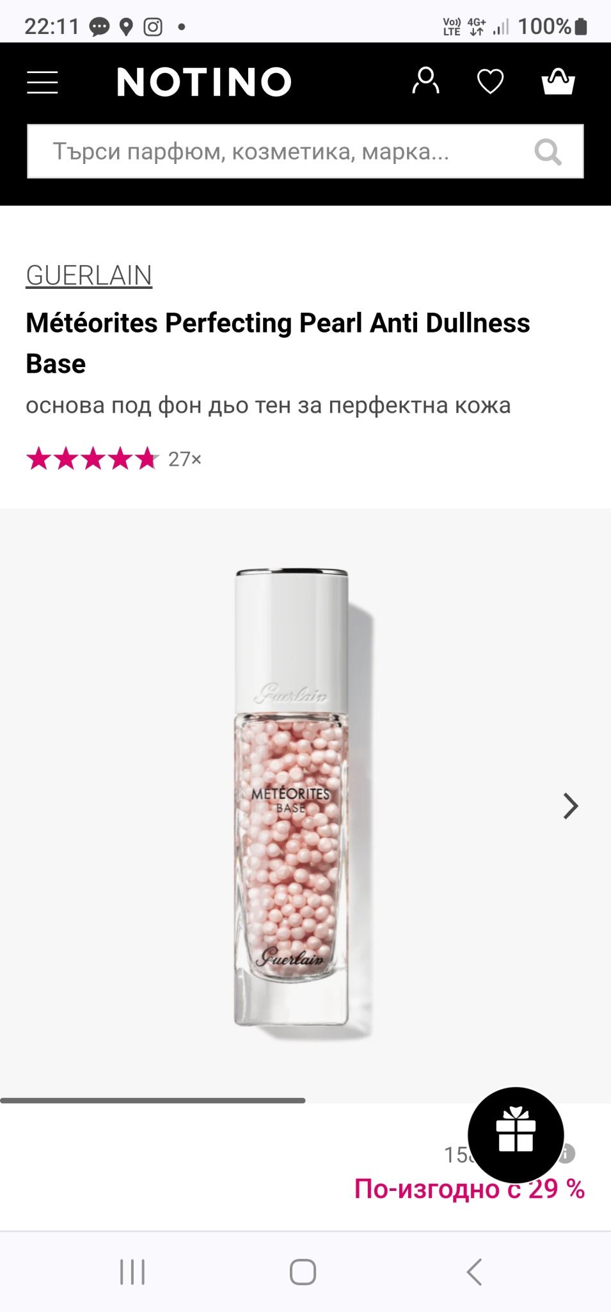Open Android recent apps button
Image resolution: width=611 pixels, height=1312 pixels.
click(x=132, y=1272)
